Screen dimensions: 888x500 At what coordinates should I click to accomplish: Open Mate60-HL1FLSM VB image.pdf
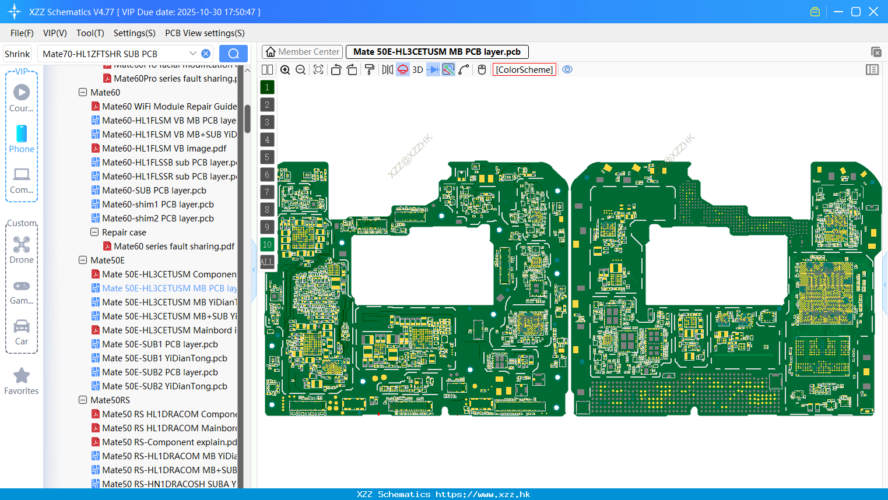[159, 148]
